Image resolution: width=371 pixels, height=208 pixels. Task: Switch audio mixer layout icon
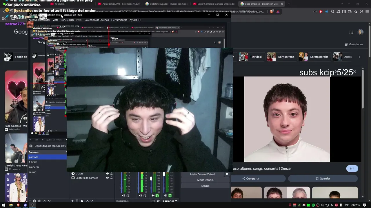(153, 201)
